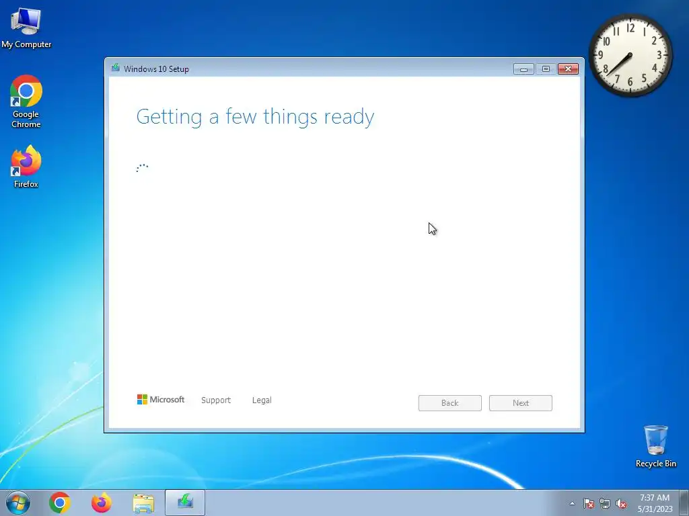Click the Microsoft logo in setup
This screenshot has height=516, width=689.
[161, 399]
